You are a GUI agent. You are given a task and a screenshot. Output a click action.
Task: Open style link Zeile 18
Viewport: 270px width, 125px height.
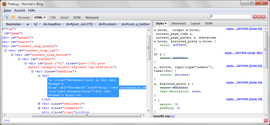244,99
